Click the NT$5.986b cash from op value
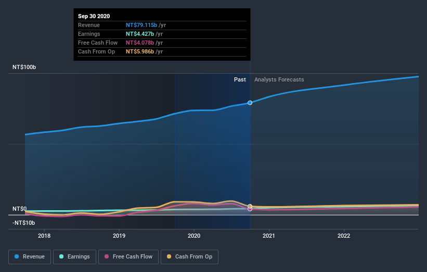 point(140,51)
